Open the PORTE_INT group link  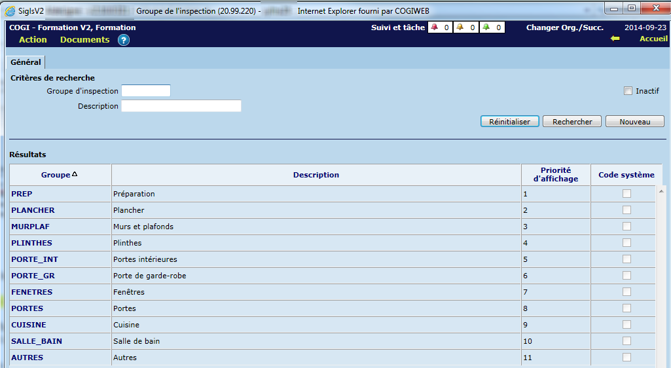pos(34,259)
